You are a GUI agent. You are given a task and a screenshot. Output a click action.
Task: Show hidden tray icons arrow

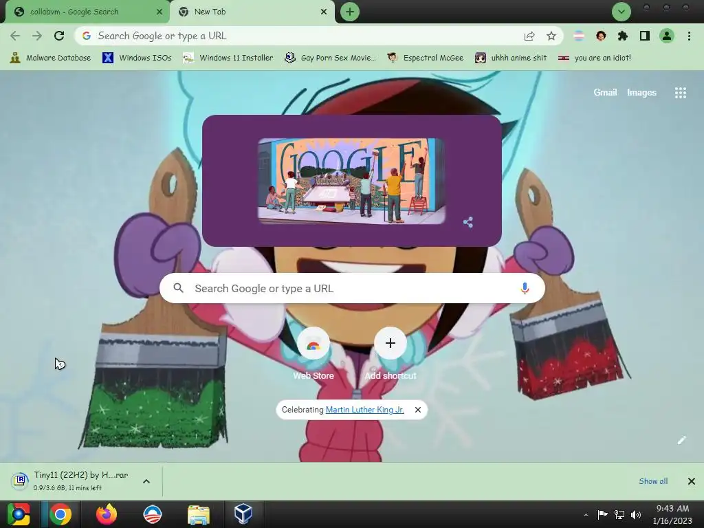pyautogui.click(x=586, y=514)
